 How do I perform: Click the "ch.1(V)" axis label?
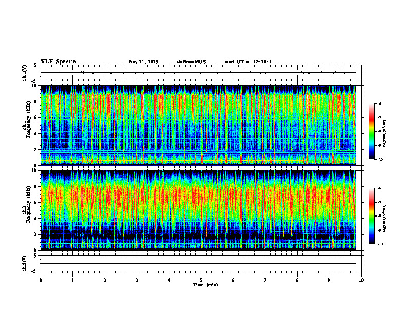25,73
